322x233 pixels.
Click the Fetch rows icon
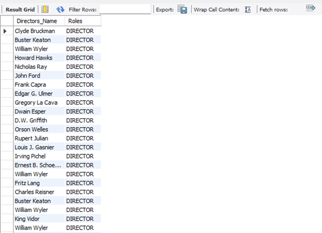coord(310,8)
